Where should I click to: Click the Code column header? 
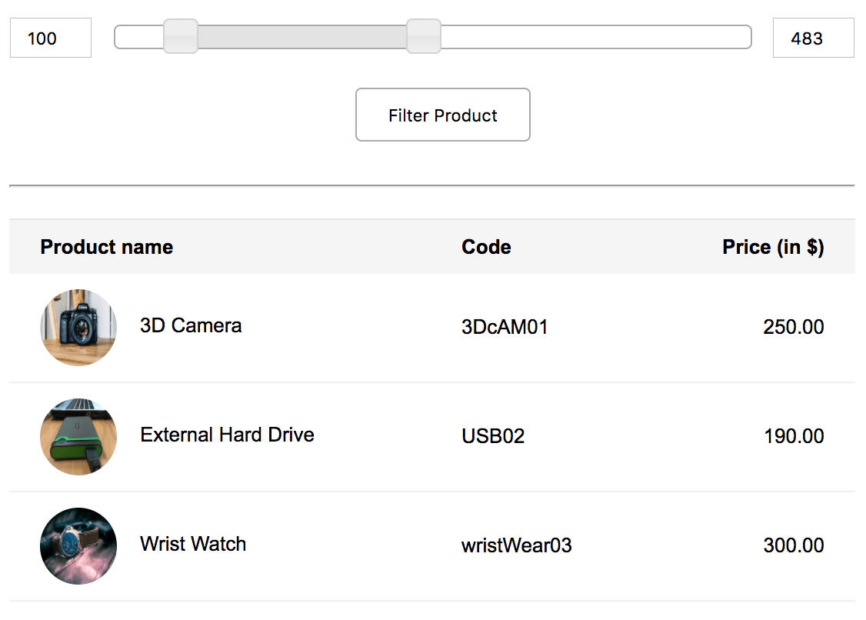coord(485,247)
